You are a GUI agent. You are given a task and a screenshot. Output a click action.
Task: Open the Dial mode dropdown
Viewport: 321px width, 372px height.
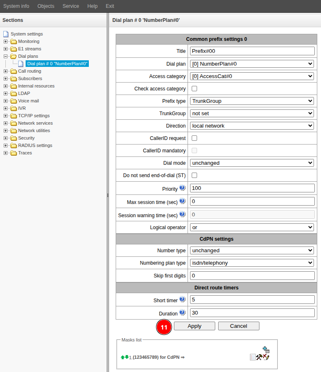252,163
